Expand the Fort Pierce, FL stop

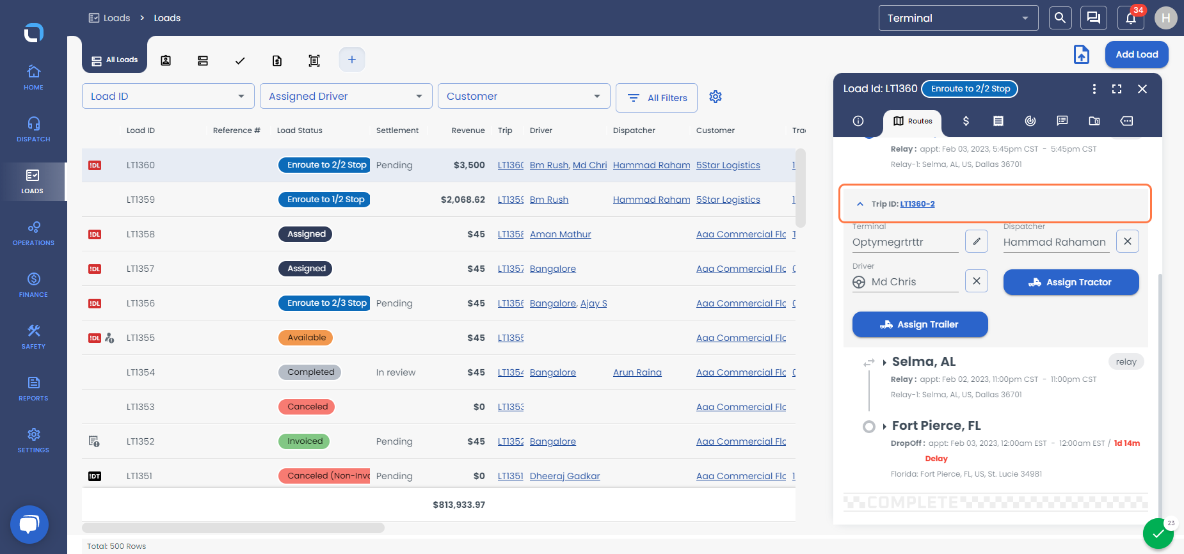884,426
